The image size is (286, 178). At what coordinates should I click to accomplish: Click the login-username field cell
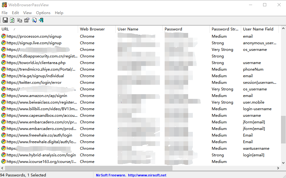(x=257, y=109)
